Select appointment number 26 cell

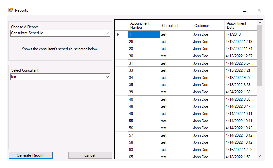(x=144, y=42)
